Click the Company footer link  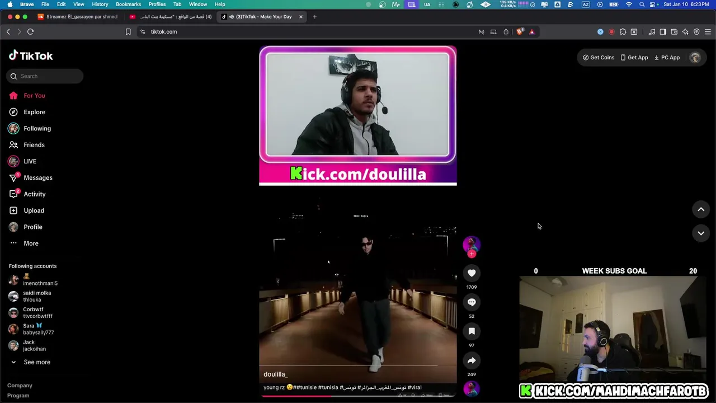20,386
